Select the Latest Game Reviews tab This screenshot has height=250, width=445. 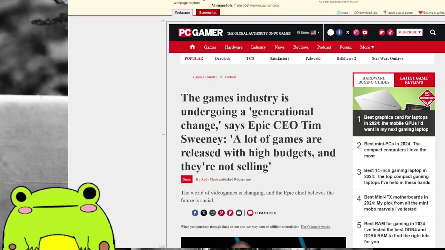(414, 80)
